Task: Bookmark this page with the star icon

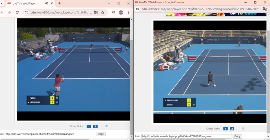Action: [102, 12]
